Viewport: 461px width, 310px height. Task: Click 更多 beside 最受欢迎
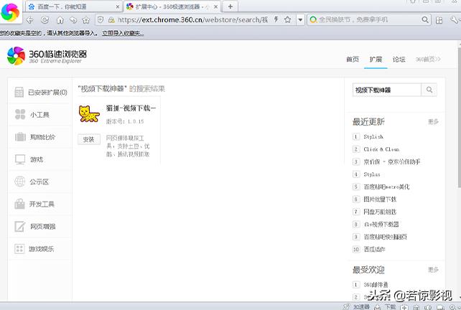(433, 269)
